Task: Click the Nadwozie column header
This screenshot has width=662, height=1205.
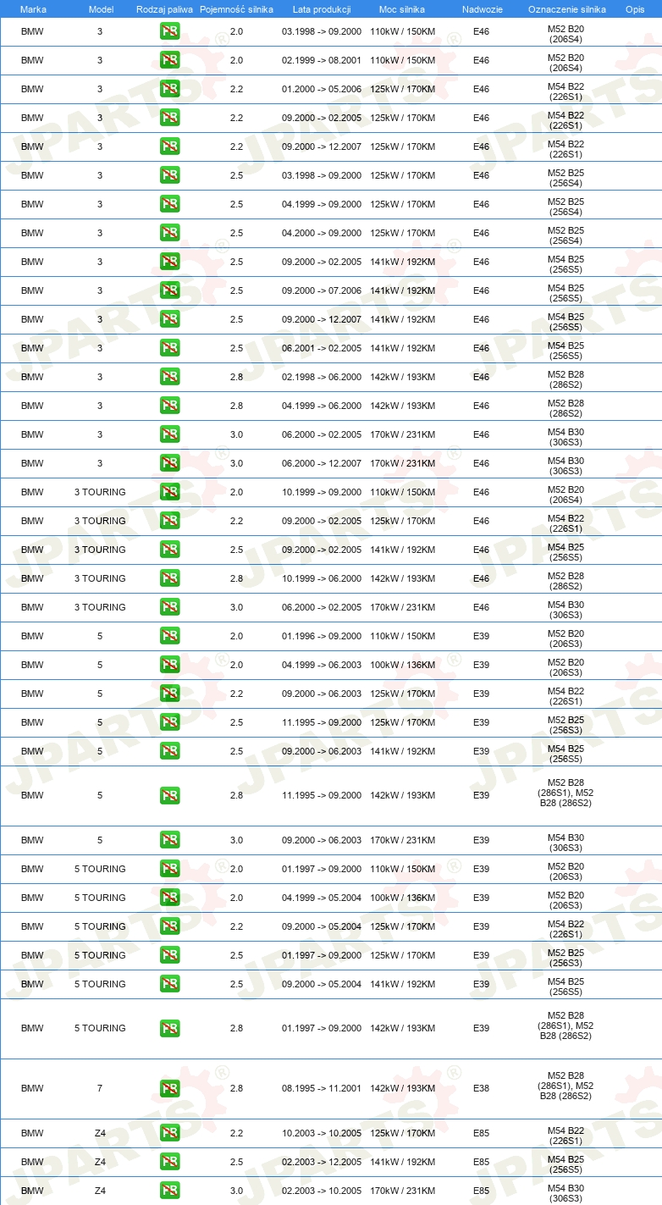Action: point(482,8)
